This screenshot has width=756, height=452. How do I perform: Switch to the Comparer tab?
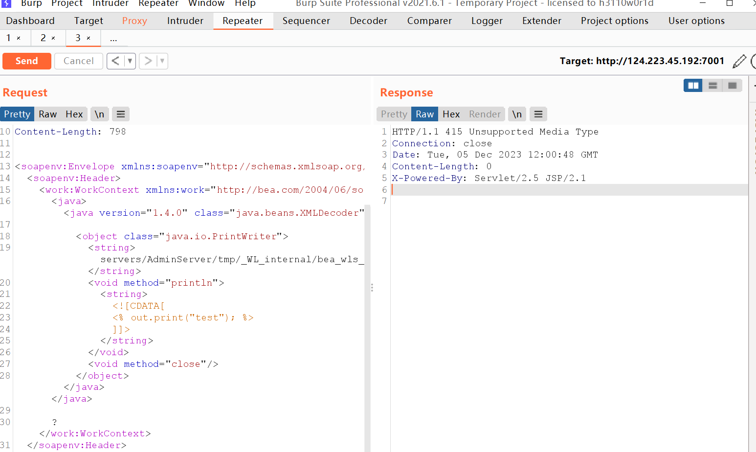(x=429, y=21)
